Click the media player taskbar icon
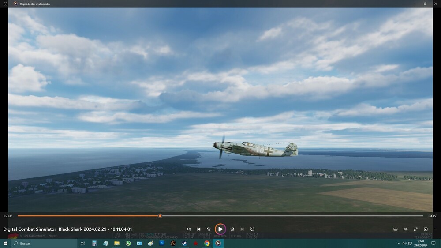The width and height of the screenshot is (441, 248). coord(218,243)
